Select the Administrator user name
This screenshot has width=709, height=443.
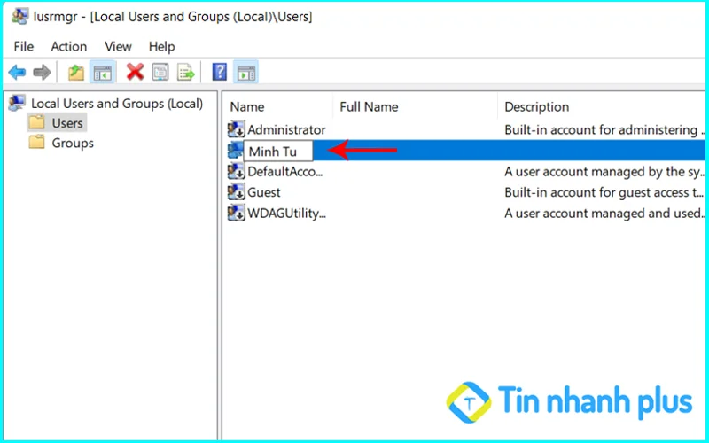pos(286,130)
